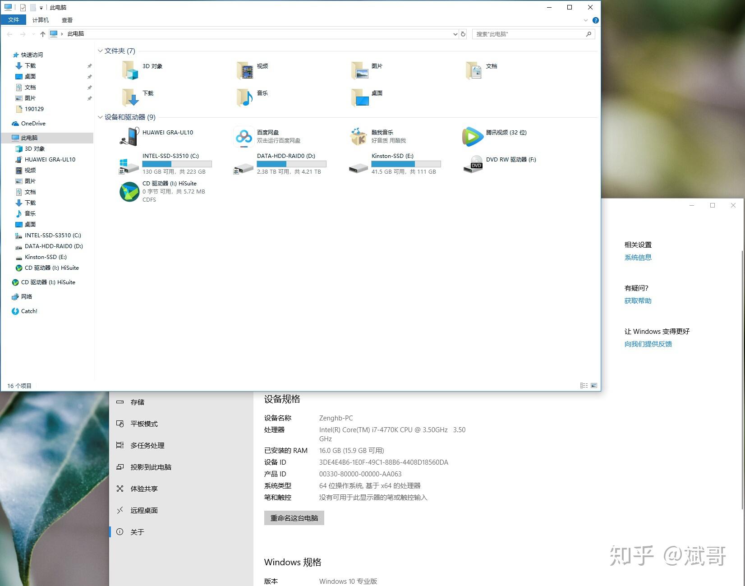Select HUAWEI GRA-UL10 device icon
This screenshot has height=586, width=745.
click(129, 137)
